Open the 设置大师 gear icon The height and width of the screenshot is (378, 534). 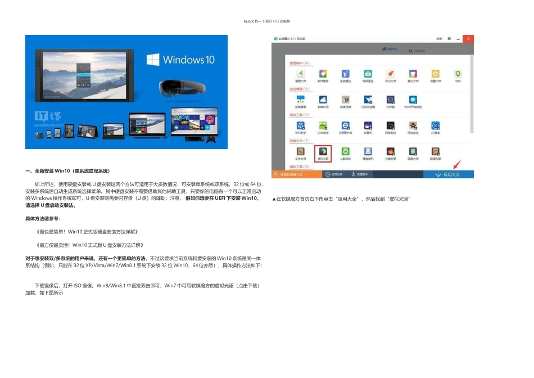click(x=435, y=74)
